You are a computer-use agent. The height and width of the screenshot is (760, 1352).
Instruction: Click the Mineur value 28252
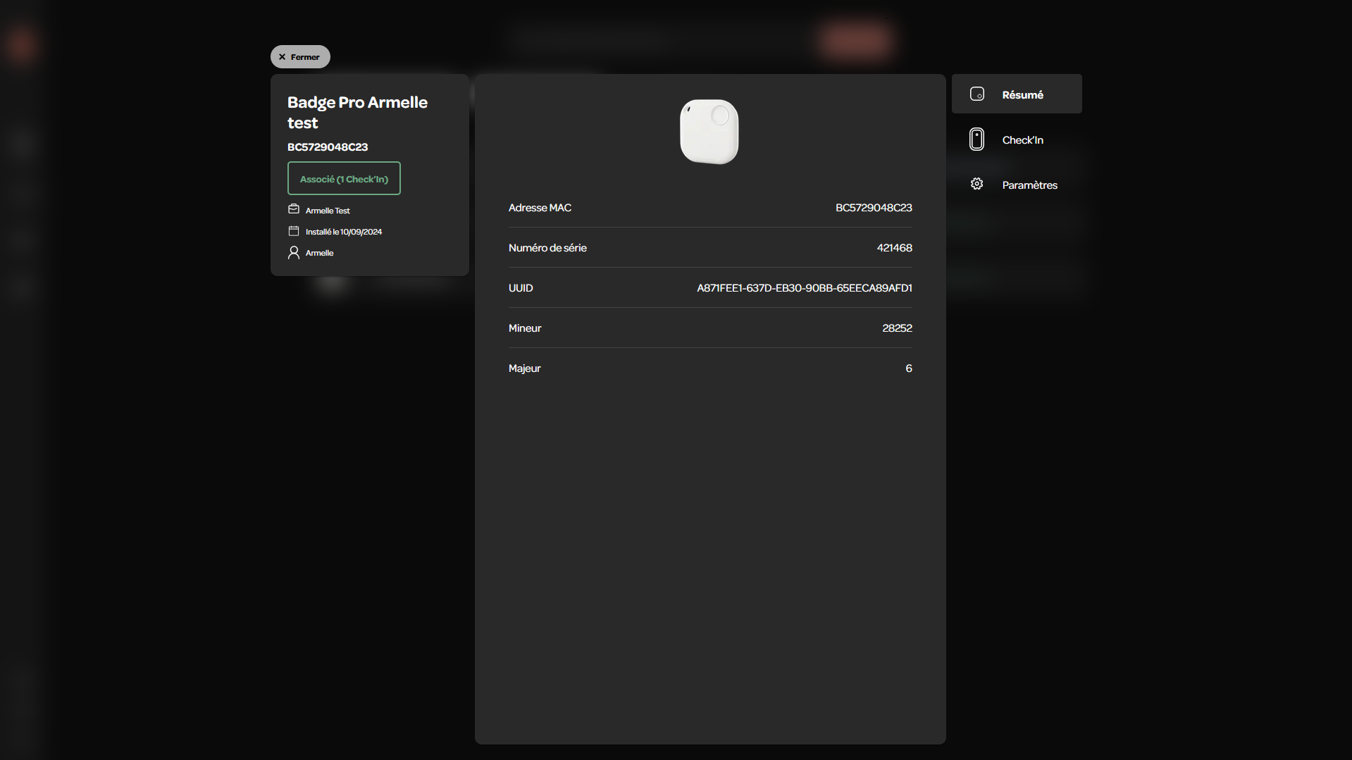pos(897,328)
